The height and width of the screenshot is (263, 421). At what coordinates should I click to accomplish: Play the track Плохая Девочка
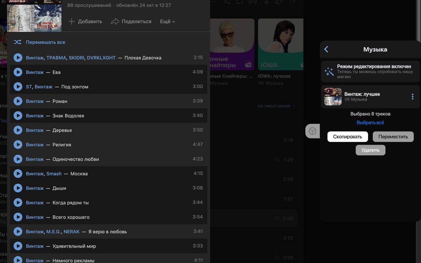pos(18,58)
